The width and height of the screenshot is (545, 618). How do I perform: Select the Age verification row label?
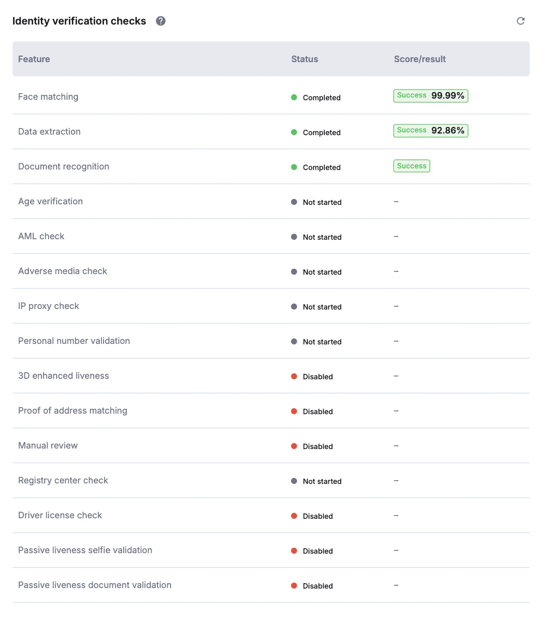tap(51, 202)
